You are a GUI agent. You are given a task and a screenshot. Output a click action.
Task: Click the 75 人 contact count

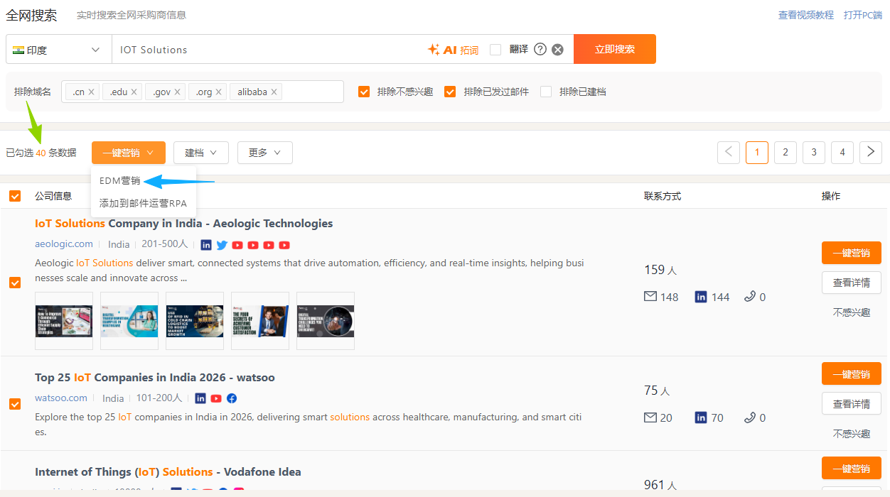pyautogui.click(x=657, y=390)
